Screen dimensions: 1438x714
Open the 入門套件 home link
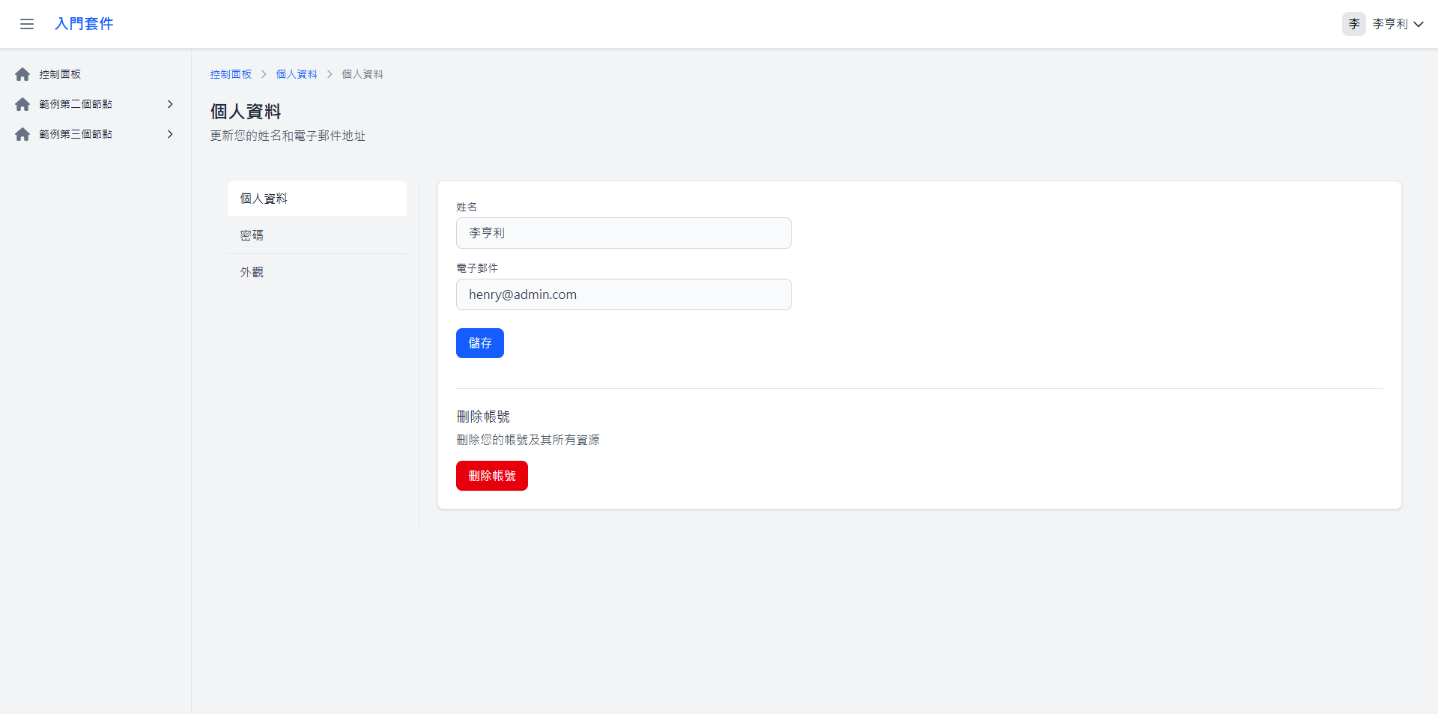84,24
